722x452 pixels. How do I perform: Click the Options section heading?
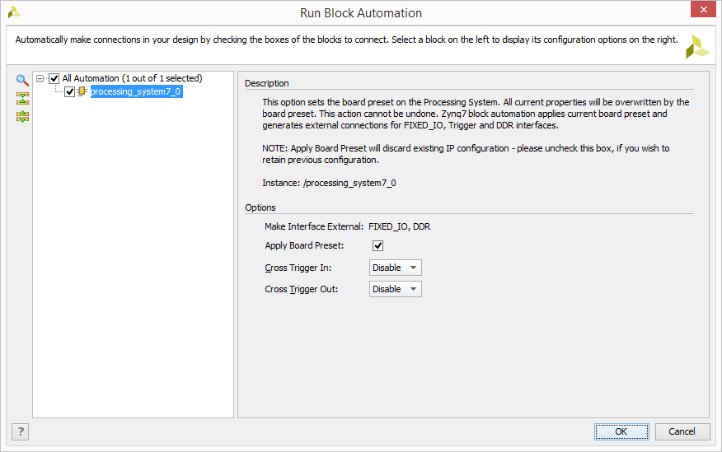point(260,207)
